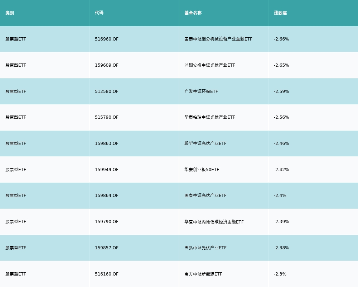Click 股票型ETF in the 516160.OF row
The height and width of the screenshot is (287, 358).
(x=16, y=274)
